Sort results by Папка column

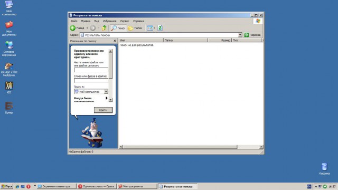pos(185,40)
